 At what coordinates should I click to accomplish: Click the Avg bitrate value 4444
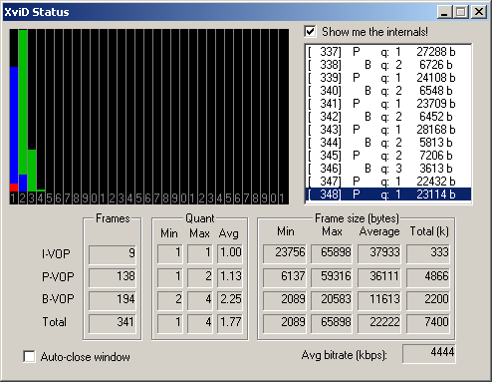tap(429, 353)
